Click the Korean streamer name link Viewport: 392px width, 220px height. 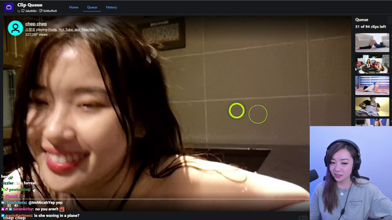pyautogui.click(x=30, y=30)
